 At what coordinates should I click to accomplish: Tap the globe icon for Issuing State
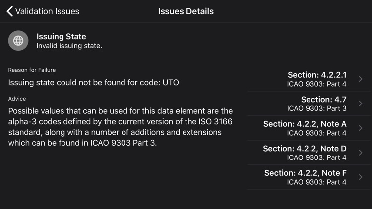pos(18,41)
